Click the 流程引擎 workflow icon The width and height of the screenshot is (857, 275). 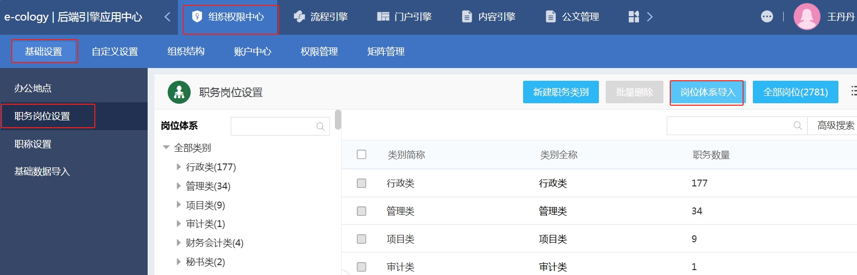click(x=299, y=17)
